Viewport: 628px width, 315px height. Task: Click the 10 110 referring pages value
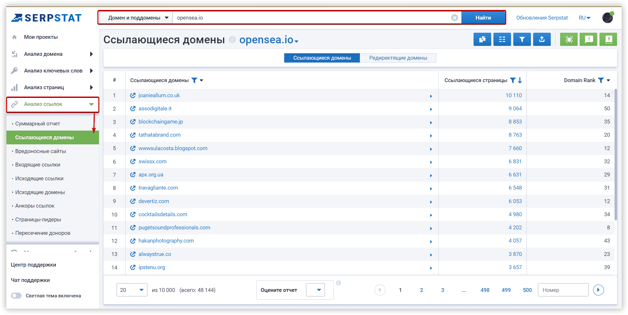514,95
